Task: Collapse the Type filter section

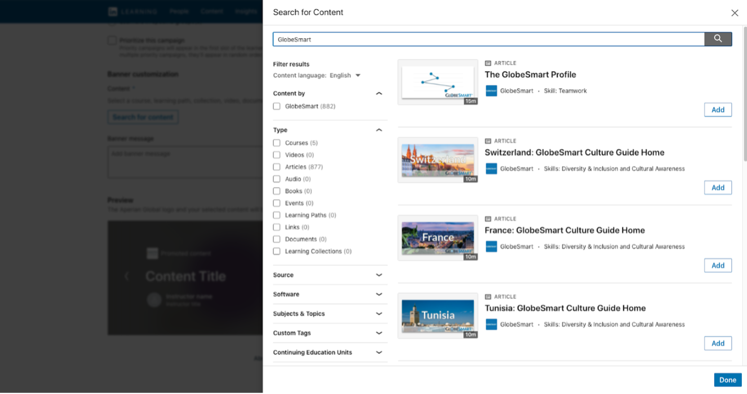Action: (x=379, y=130)
